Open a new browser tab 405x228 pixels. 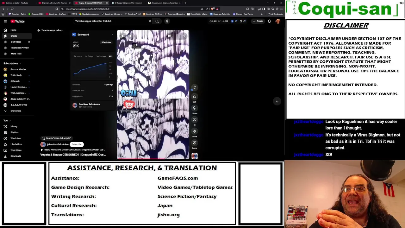[185, 3]
